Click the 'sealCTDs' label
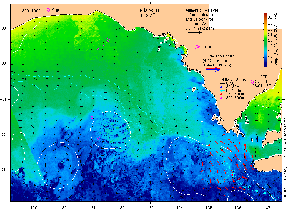The width and height of the screenshot is (289, 212). click(x=261, y=77)
